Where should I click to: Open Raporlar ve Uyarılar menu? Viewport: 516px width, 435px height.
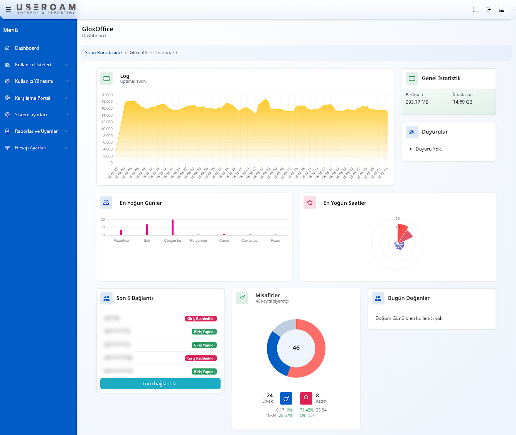tap(37, 131)
